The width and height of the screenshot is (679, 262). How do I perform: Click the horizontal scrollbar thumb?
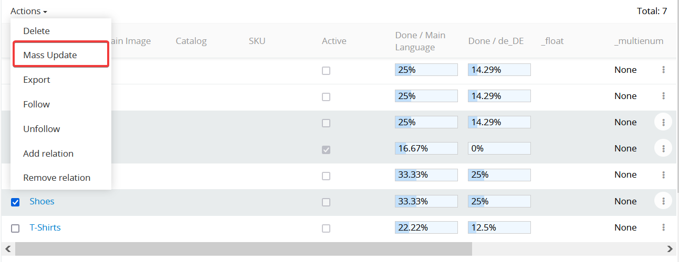[244, 249]
